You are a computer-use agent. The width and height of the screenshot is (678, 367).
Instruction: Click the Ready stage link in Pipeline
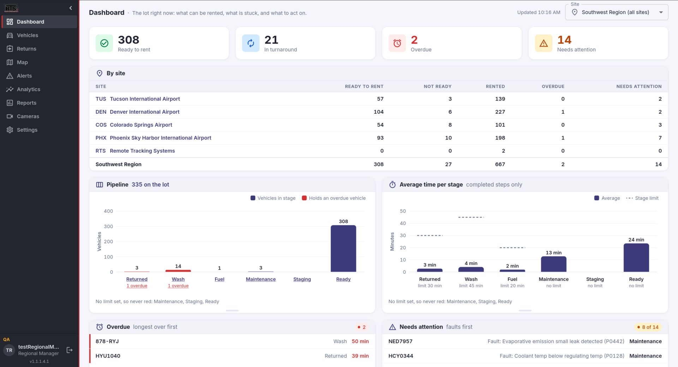[344, 279]
